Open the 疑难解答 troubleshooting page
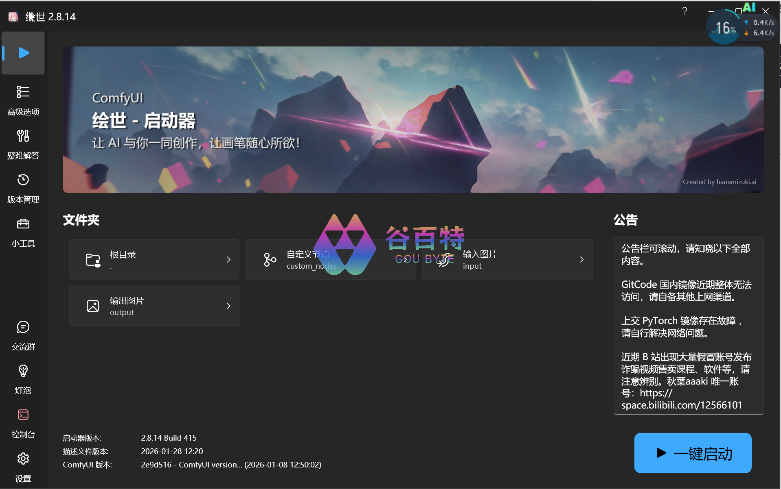 pyautogui.click(x=23, y=143)
